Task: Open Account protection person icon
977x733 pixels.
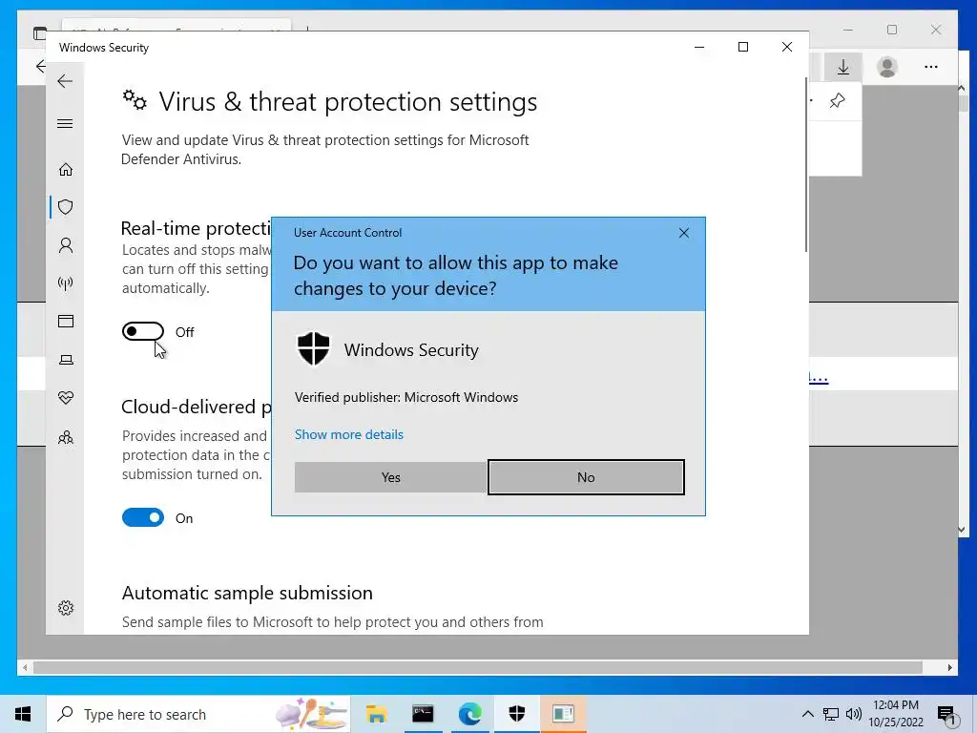Action: [66, 245]
